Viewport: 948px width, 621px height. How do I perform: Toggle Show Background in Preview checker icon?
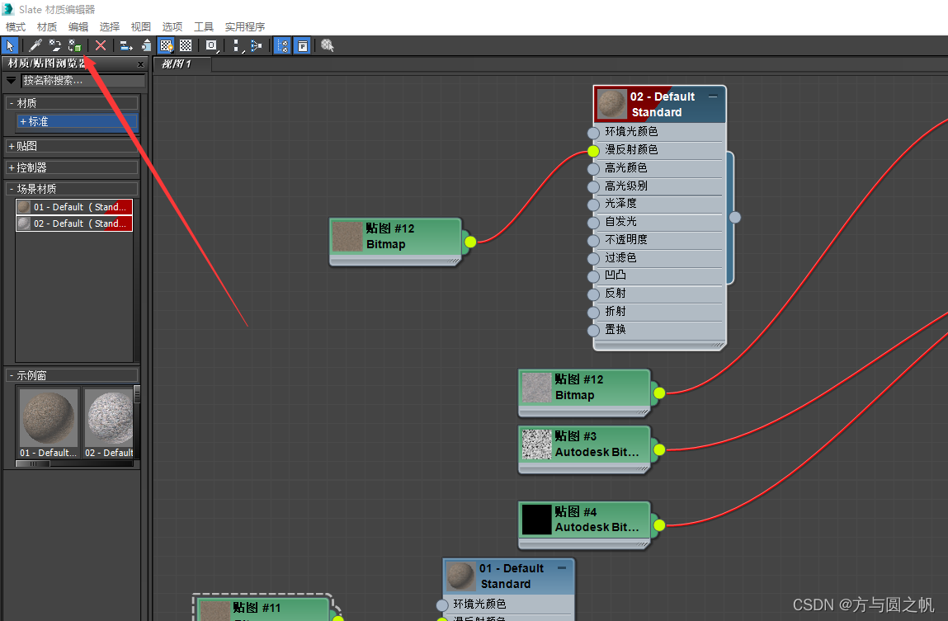[186, 45]
